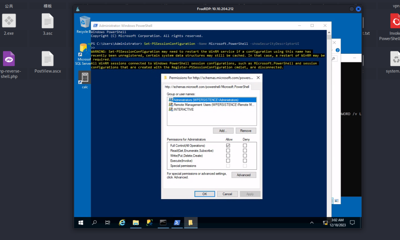Open the Action Center notifications icon

click(352, 223)
